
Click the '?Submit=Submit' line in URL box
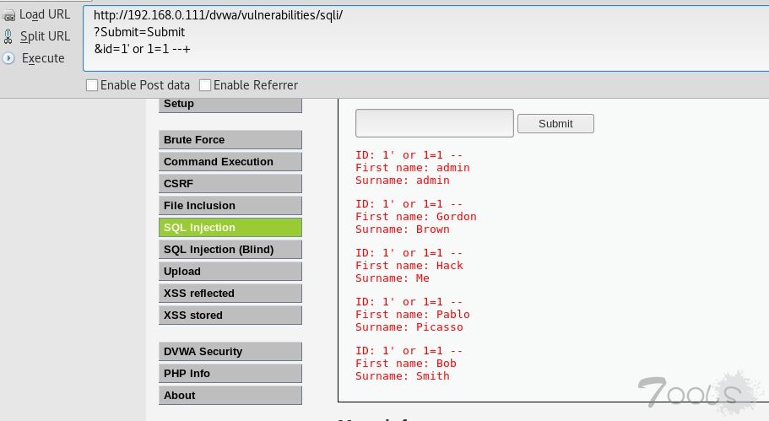tap(139, 32)
